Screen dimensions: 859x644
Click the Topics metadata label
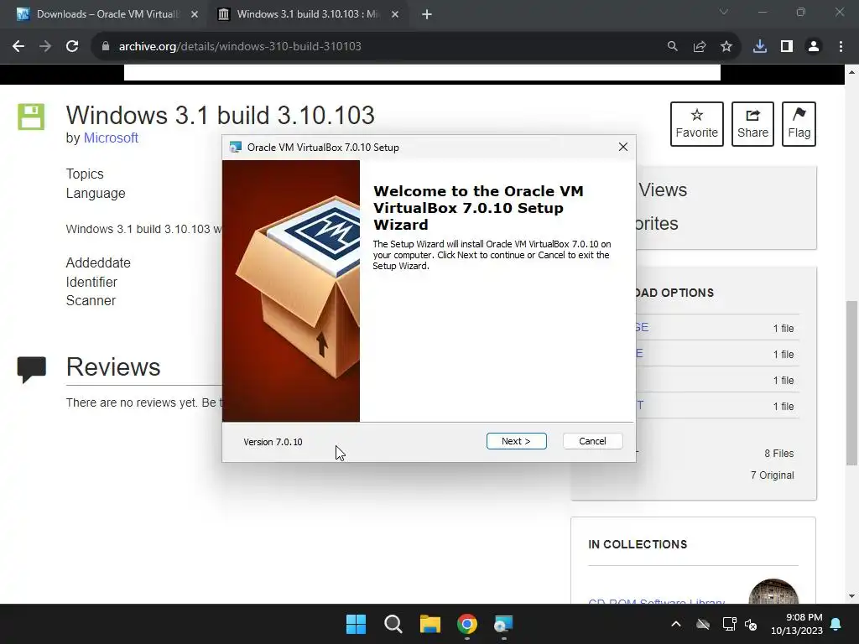(85, 174)
